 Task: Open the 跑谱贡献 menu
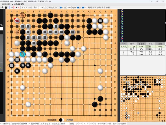pos(6,4)
